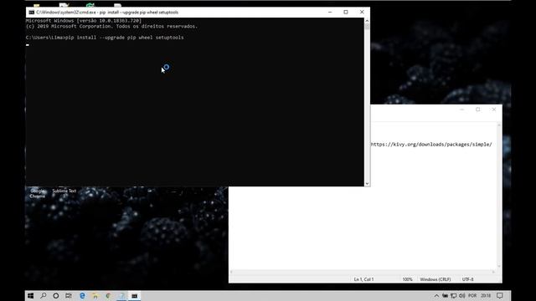Screen dimensions: 536x301
Task: Open Task View on the taskbar
Action: click(69, 296)
